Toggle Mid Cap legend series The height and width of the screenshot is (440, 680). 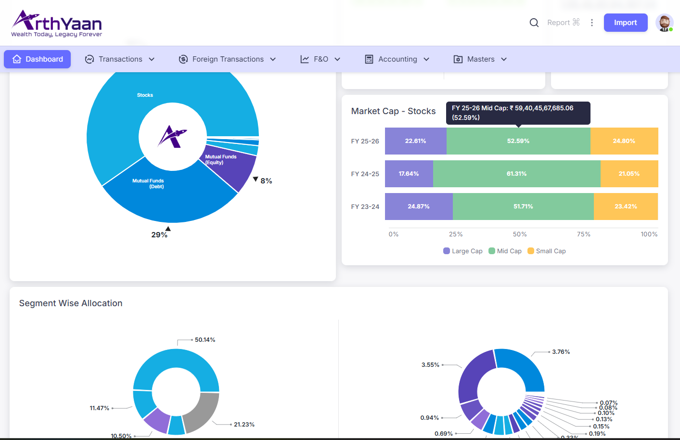pos(505,251)
